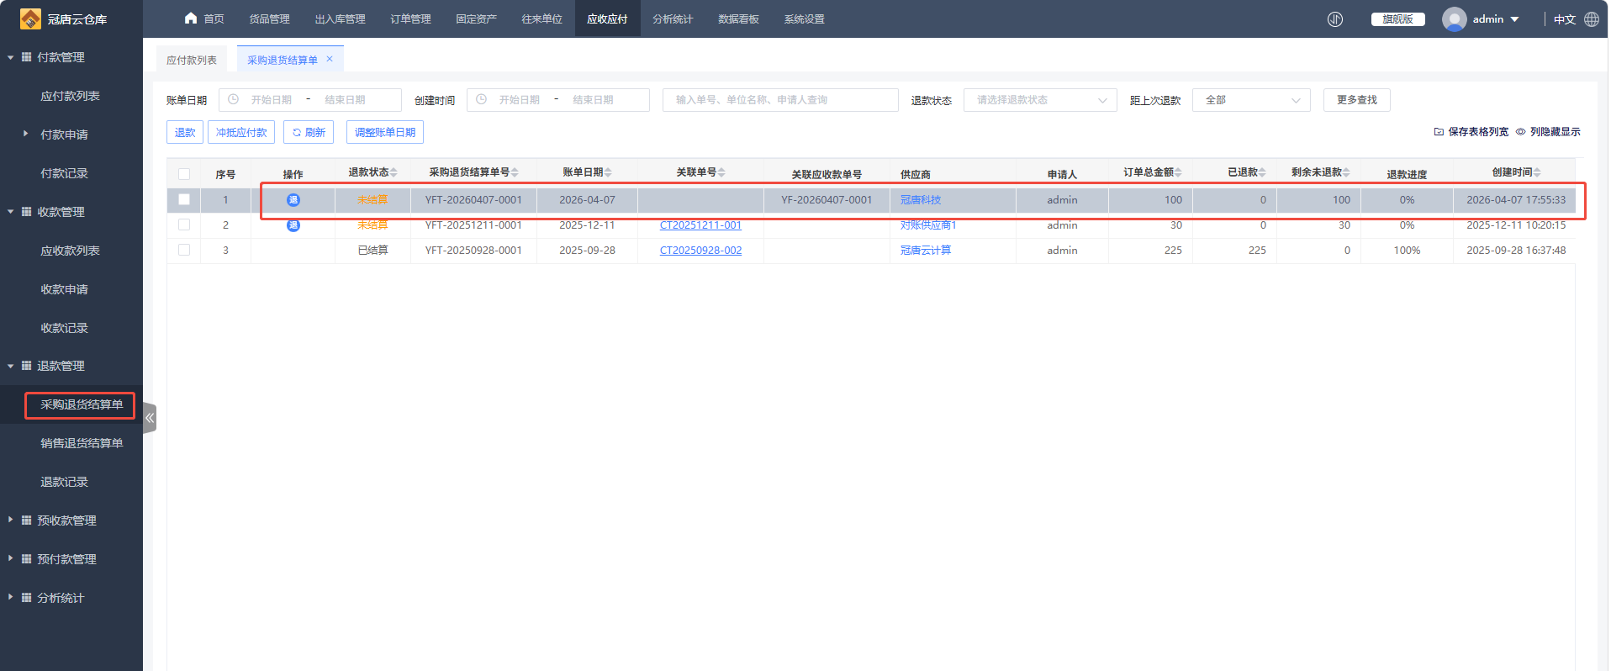Open link CT20250928-002
The height and width of the screenshot is (671, 1611).
[x=700, y=251]
